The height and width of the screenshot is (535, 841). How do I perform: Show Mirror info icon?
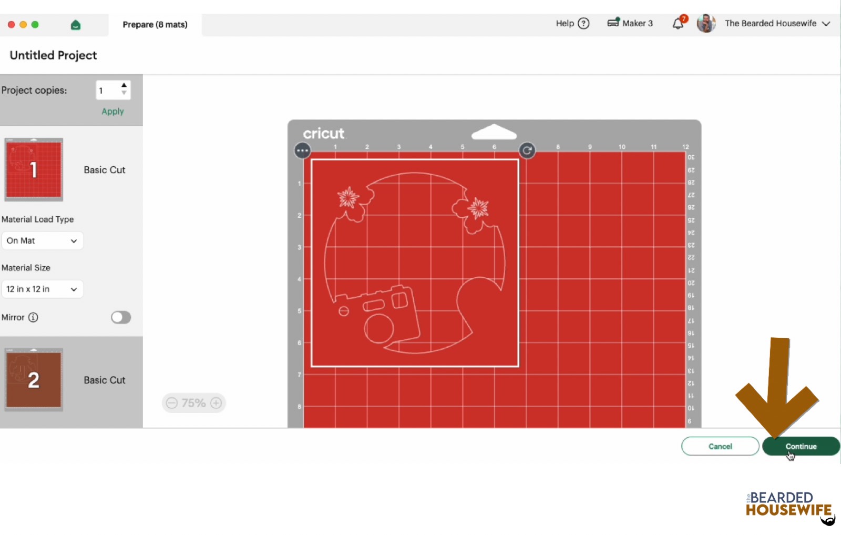click(x=33, y=317)
